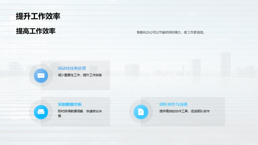
Task: Select the sofa icon beside 实时数据分析
Action: (41, 112)
